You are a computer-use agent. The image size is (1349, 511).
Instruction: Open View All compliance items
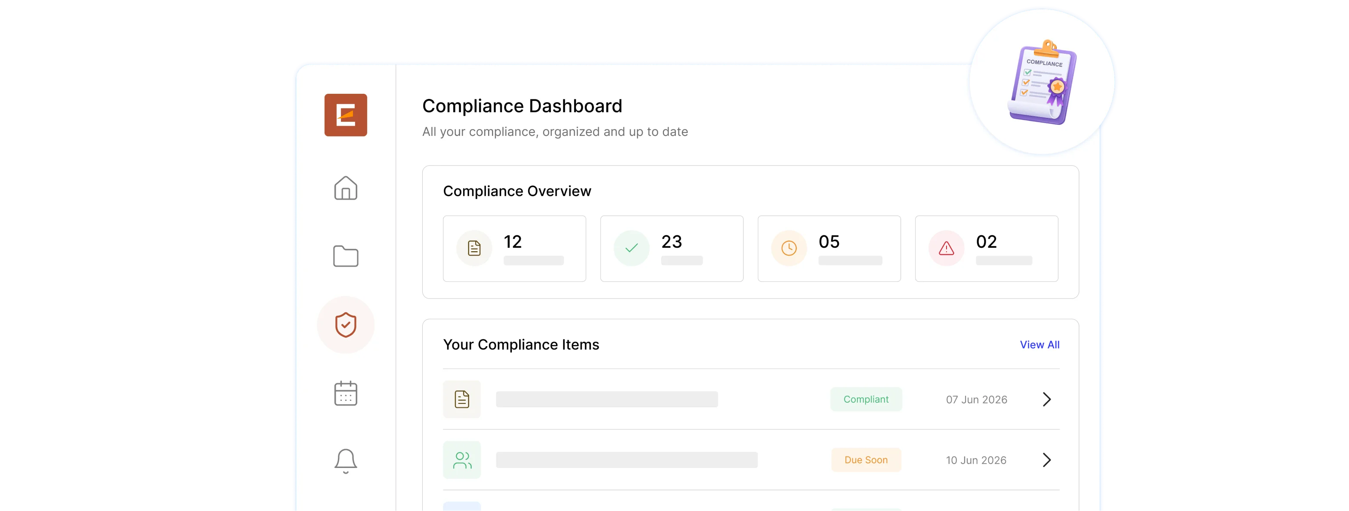[1040, 345]
